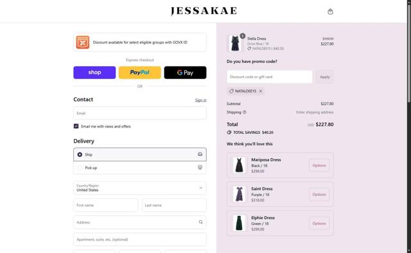411x253 pixels.
Task: Click the Stella Dress thumbnail
Action: pos(235,43)
